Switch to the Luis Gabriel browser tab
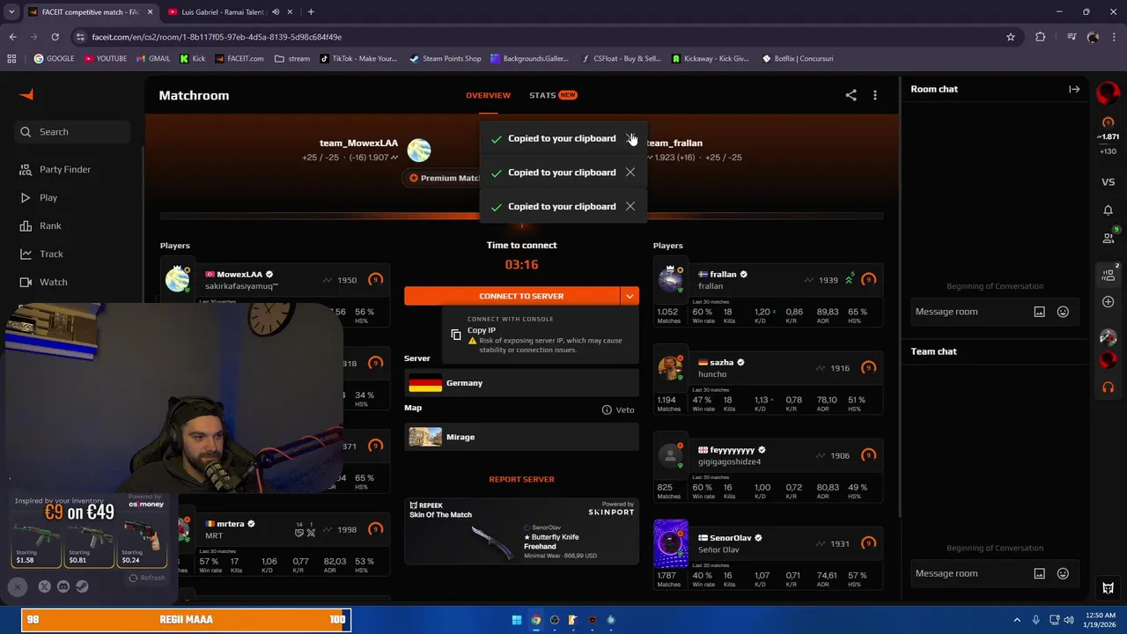The width and height of the screenshot is (1127, 634). click(x=230, y=11)
